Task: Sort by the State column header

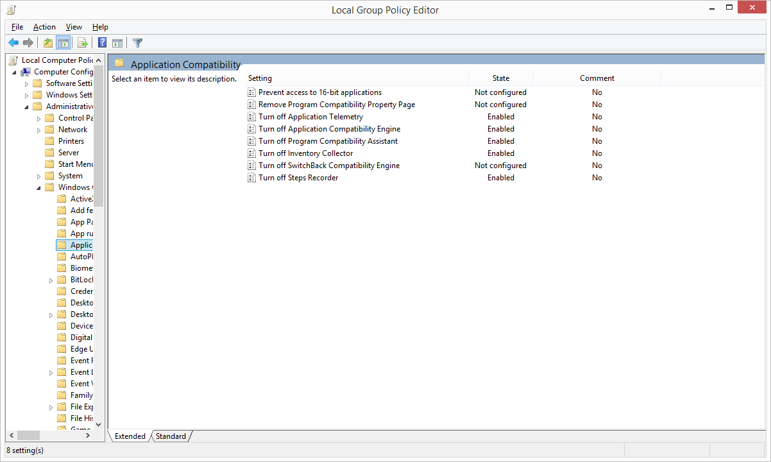Action: 501,78
